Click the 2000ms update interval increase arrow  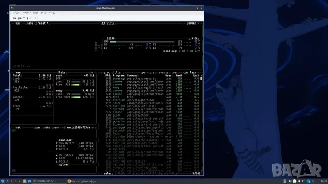(198, 24)
